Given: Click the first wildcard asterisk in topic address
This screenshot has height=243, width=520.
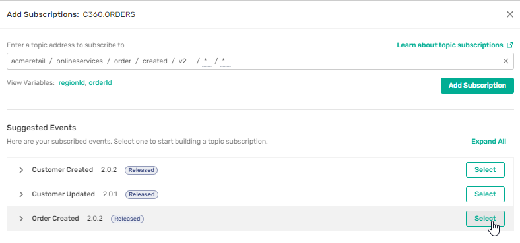Looking at the screenshot, I should pos(206,61).
